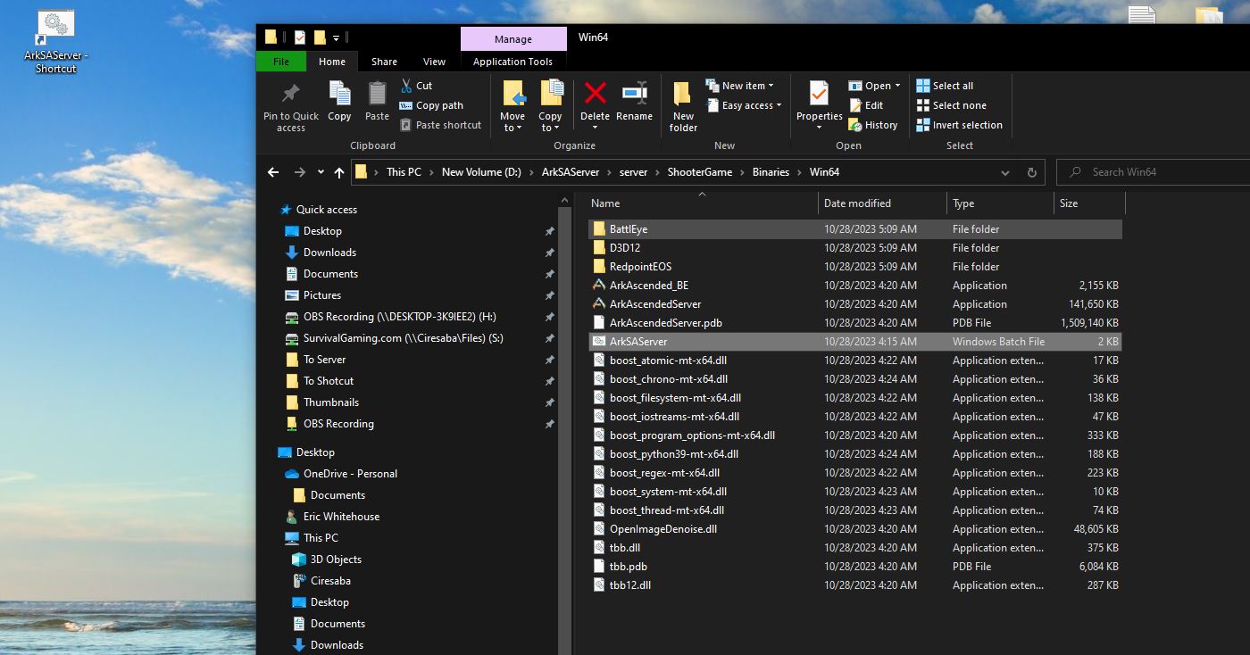Open the New item dropdown
The image size is (1250, 655).
(x=740, y=86)
